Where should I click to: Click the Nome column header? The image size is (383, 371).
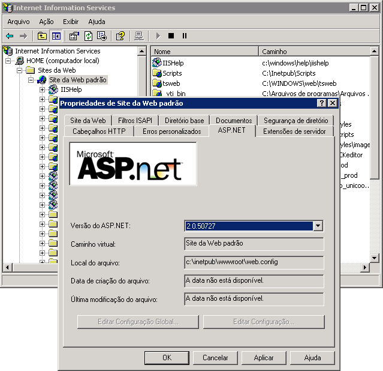pyautogui.click(x=205, y=52)
